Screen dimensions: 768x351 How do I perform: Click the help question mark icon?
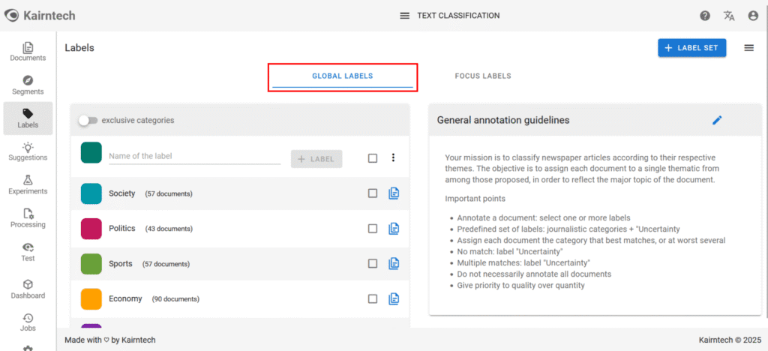[x=705, y=16]
